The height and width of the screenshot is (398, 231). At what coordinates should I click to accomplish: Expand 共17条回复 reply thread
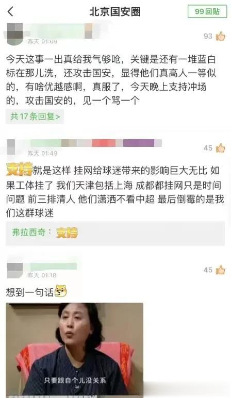[x=35, y=117]
